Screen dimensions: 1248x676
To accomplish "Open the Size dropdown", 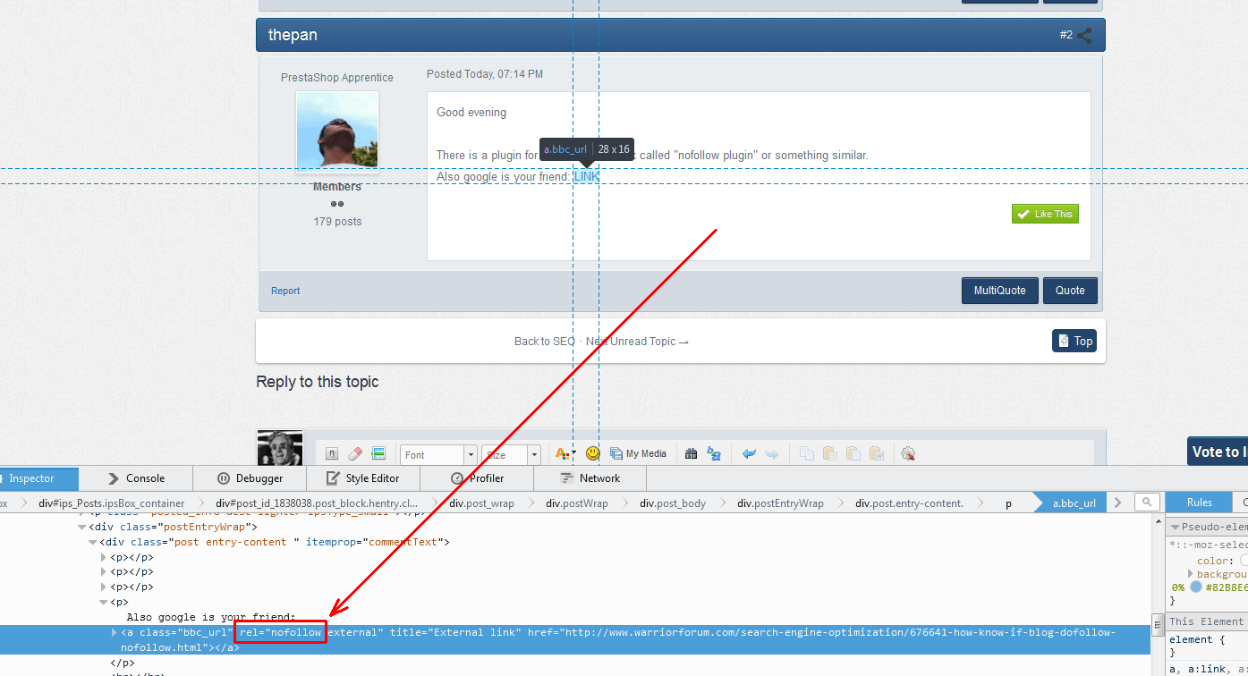I will 511,455.
